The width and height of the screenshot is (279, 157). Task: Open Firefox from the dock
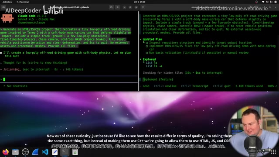tap(6, 152)
